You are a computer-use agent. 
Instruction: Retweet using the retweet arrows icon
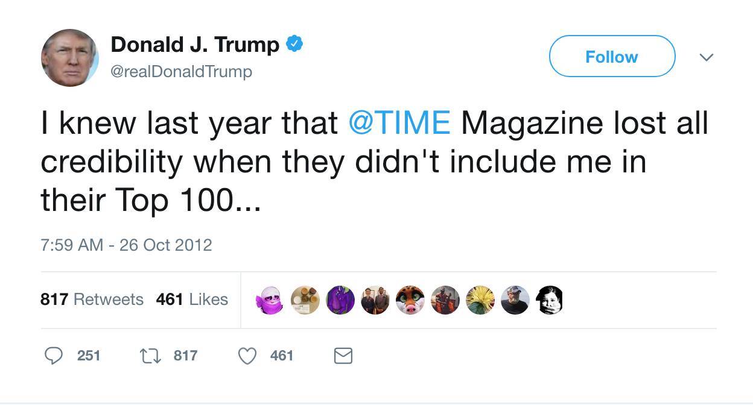click(150, 356)
